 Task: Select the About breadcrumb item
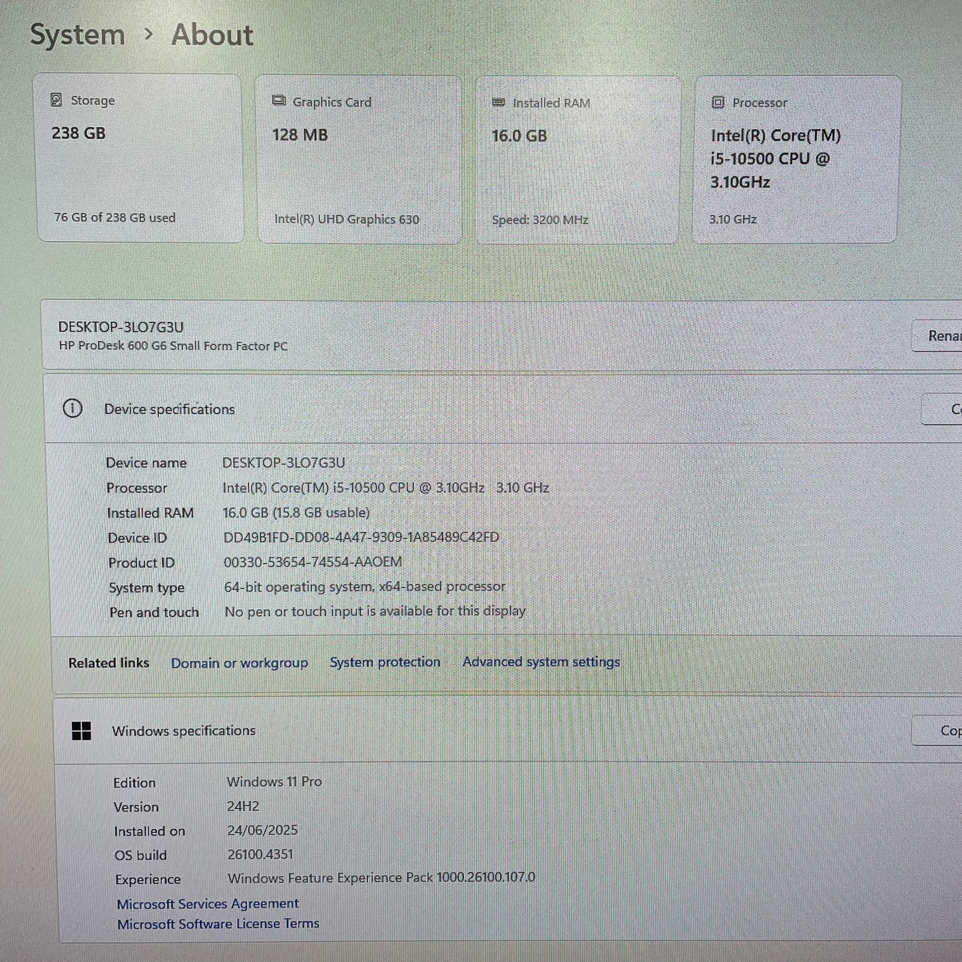click(x=212, y=35)
